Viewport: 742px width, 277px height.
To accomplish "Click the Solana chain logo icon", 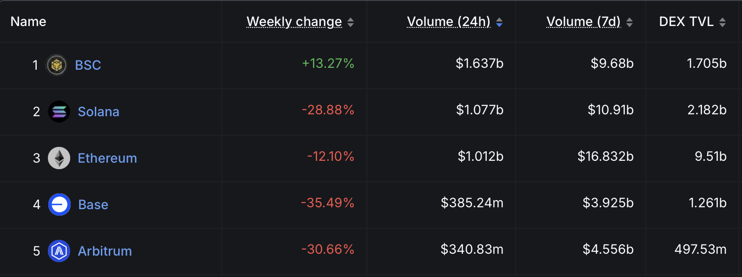I will (x=59, y=112).
